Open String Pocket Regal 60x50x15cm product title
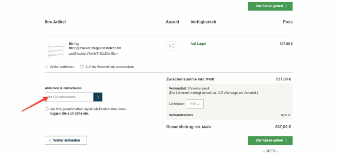 pos(95,48)
